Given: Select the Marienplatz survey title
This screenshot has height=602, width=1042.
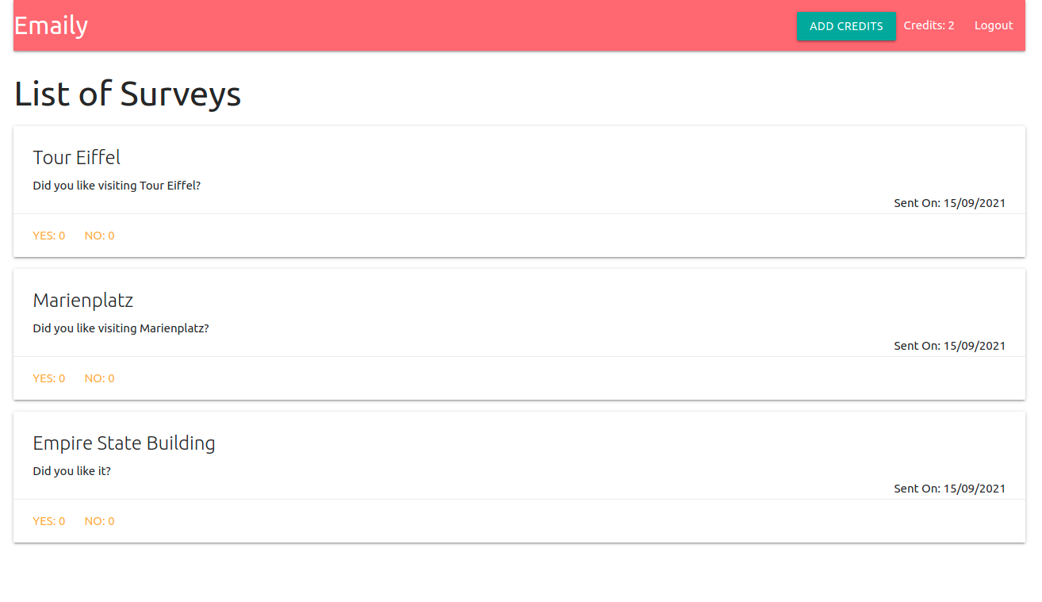Looking at the screenshot, I should [83, 300].
